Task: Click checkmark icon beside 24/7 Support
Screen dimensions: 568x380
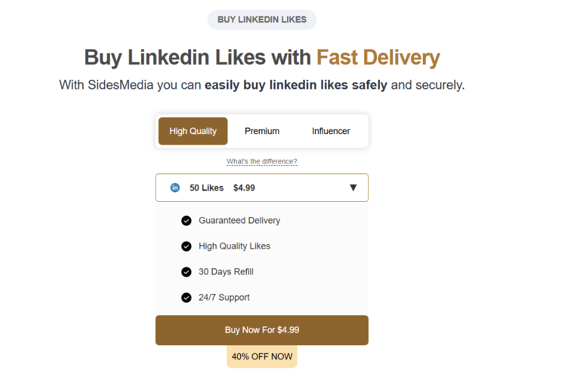Action: [186, 298]
